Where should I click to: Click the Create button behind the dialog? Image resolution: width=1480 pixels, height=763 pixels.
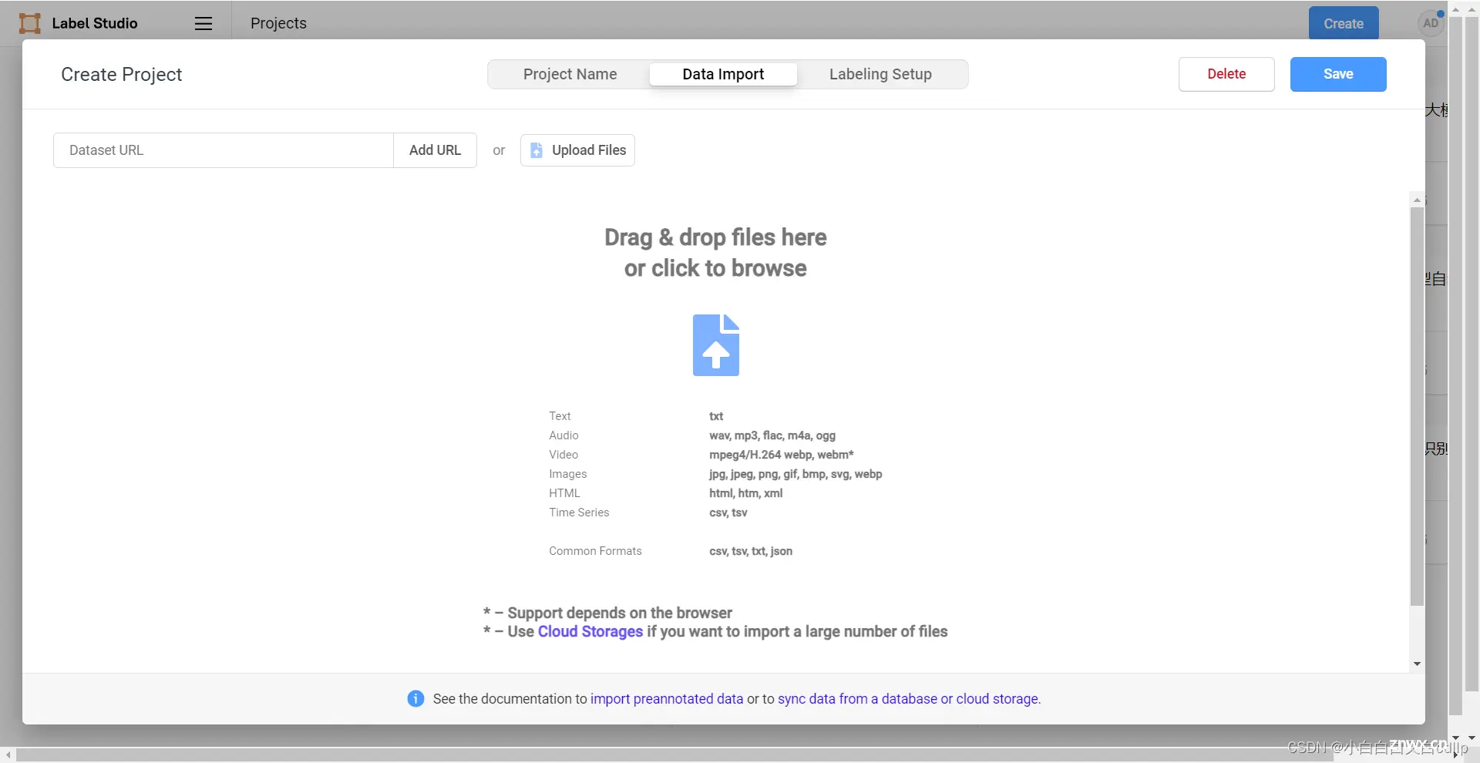(x=1344, y=23)
